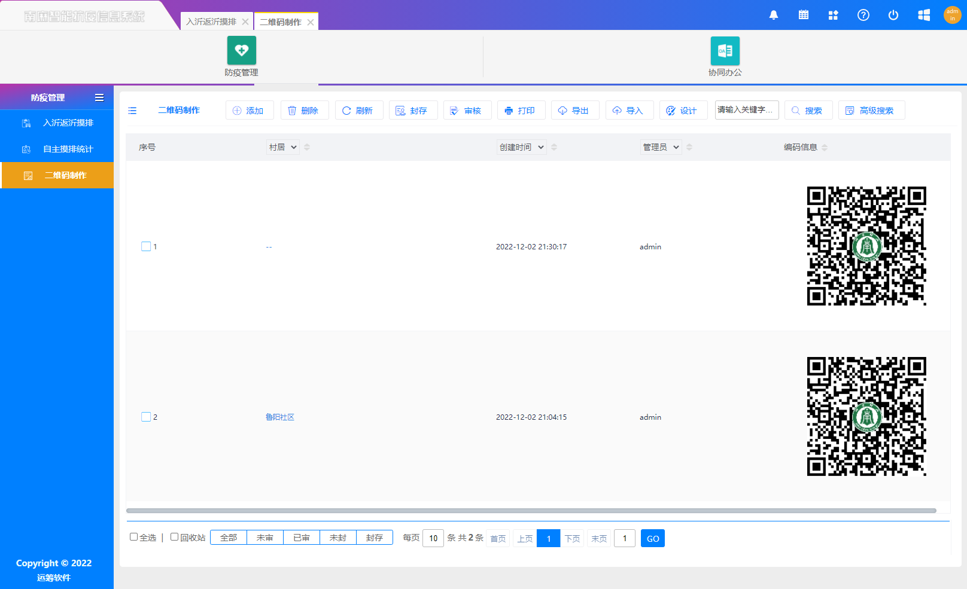This screenshot has width=967, height=589.
Task: Go to 上页 previous page
Action: pos(525,538)
